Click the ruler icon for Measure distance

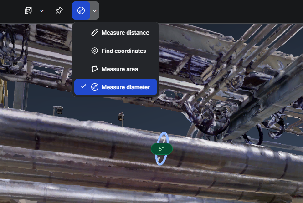[95, 33]
